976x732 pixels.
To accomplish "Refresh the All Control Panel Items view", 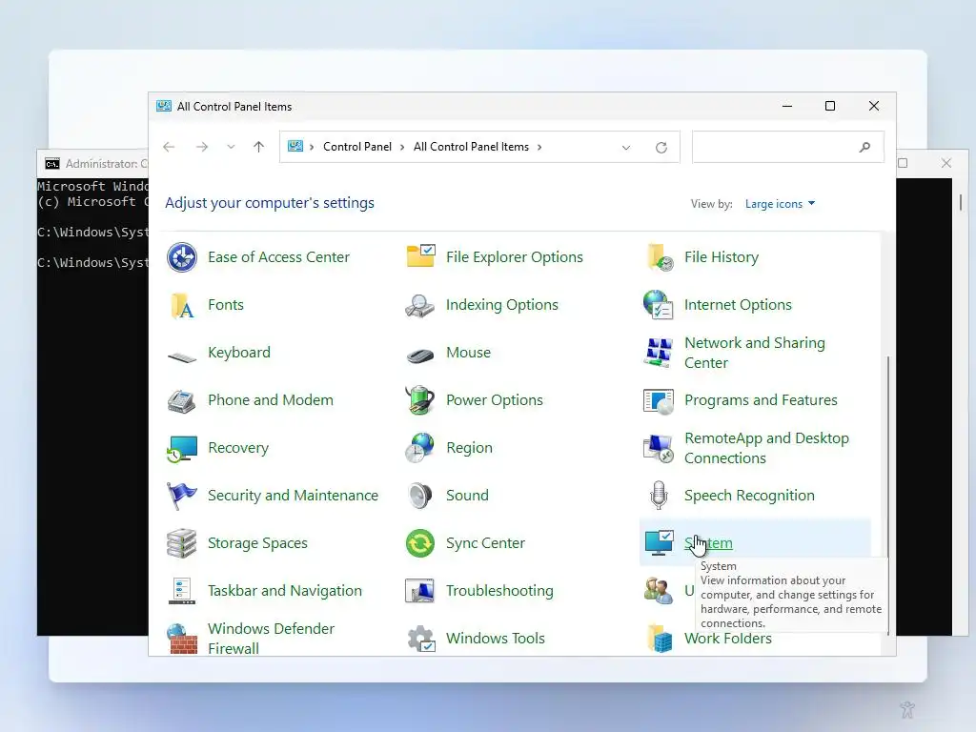I will coord(661,148).
